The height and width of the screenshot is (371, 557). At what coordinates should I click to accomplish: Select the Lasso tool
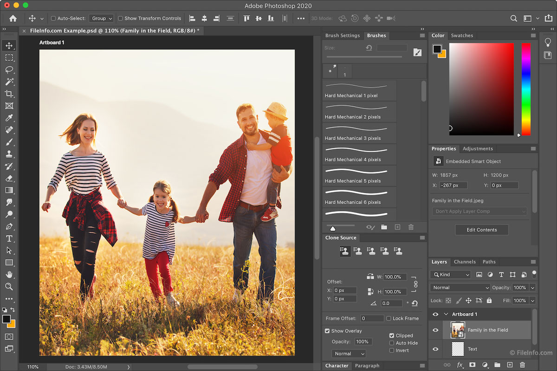coord(9,70)
